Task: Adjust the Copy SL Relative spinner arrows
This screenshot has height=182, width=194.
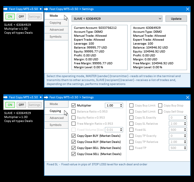Action: pyautogui.click(x=185, y=124)
